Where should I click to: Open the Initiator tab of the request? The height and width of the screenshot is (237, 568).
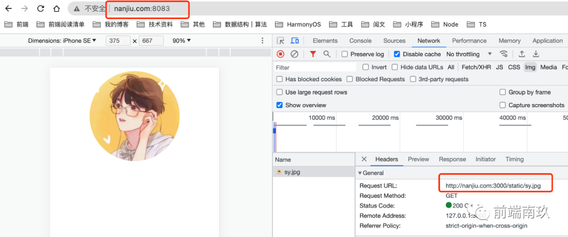pyautogui.click(x=485, y=159)
